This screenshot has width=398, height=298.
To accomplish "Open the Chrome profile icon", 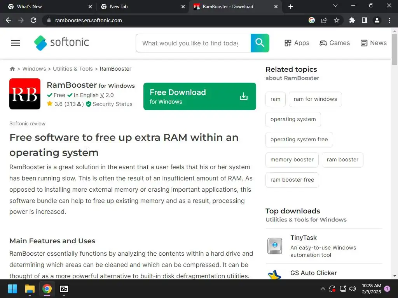I will (x=377, y=20).
